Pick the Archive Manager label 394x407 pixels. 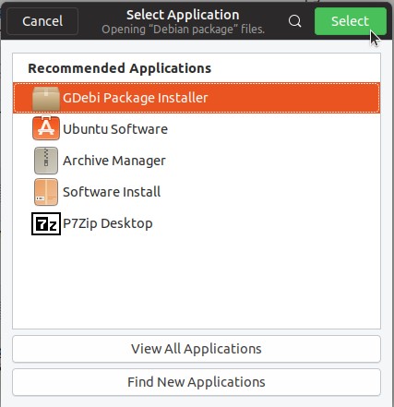click(x=114, y=161)
